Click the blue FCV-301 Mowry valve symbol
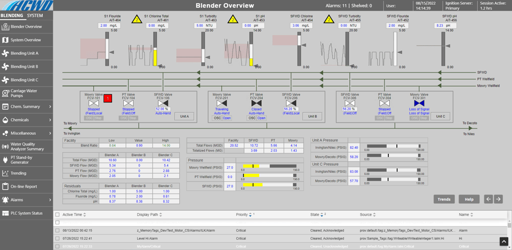The image size is (512, 250). point(419,103)
